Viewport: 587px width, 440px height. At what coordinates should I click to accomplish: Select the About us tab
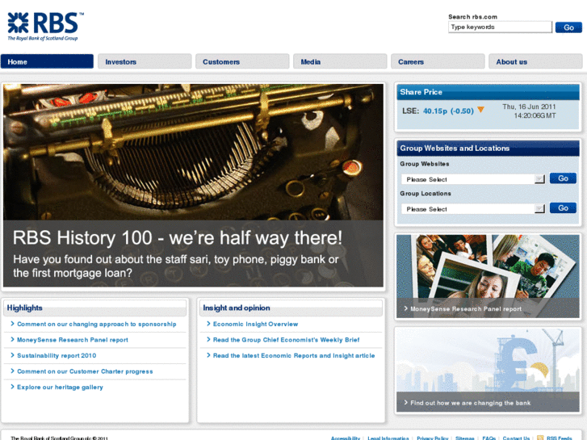click(x=535, y=61)
